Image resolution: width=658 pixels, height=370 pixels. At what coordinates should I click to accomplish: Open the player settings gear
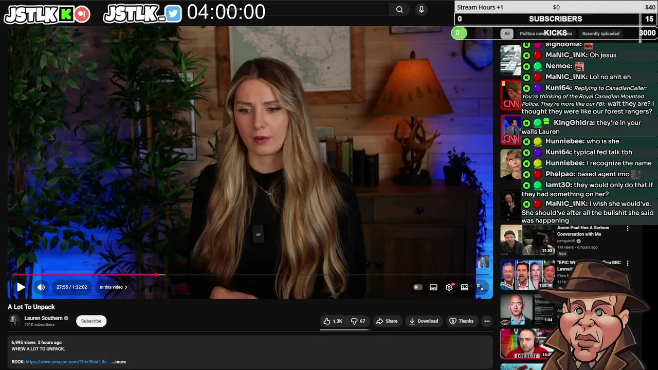tap(449, 287)
